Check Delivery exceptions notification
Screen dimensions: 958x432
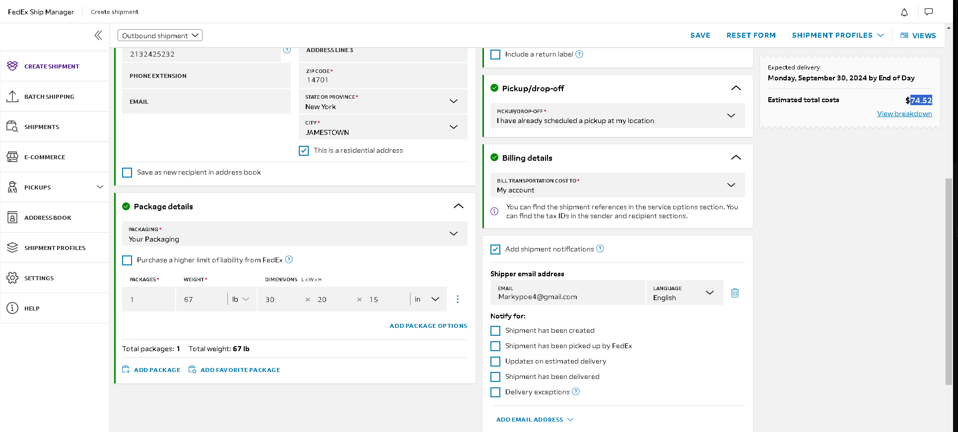[x=495, y=392]
